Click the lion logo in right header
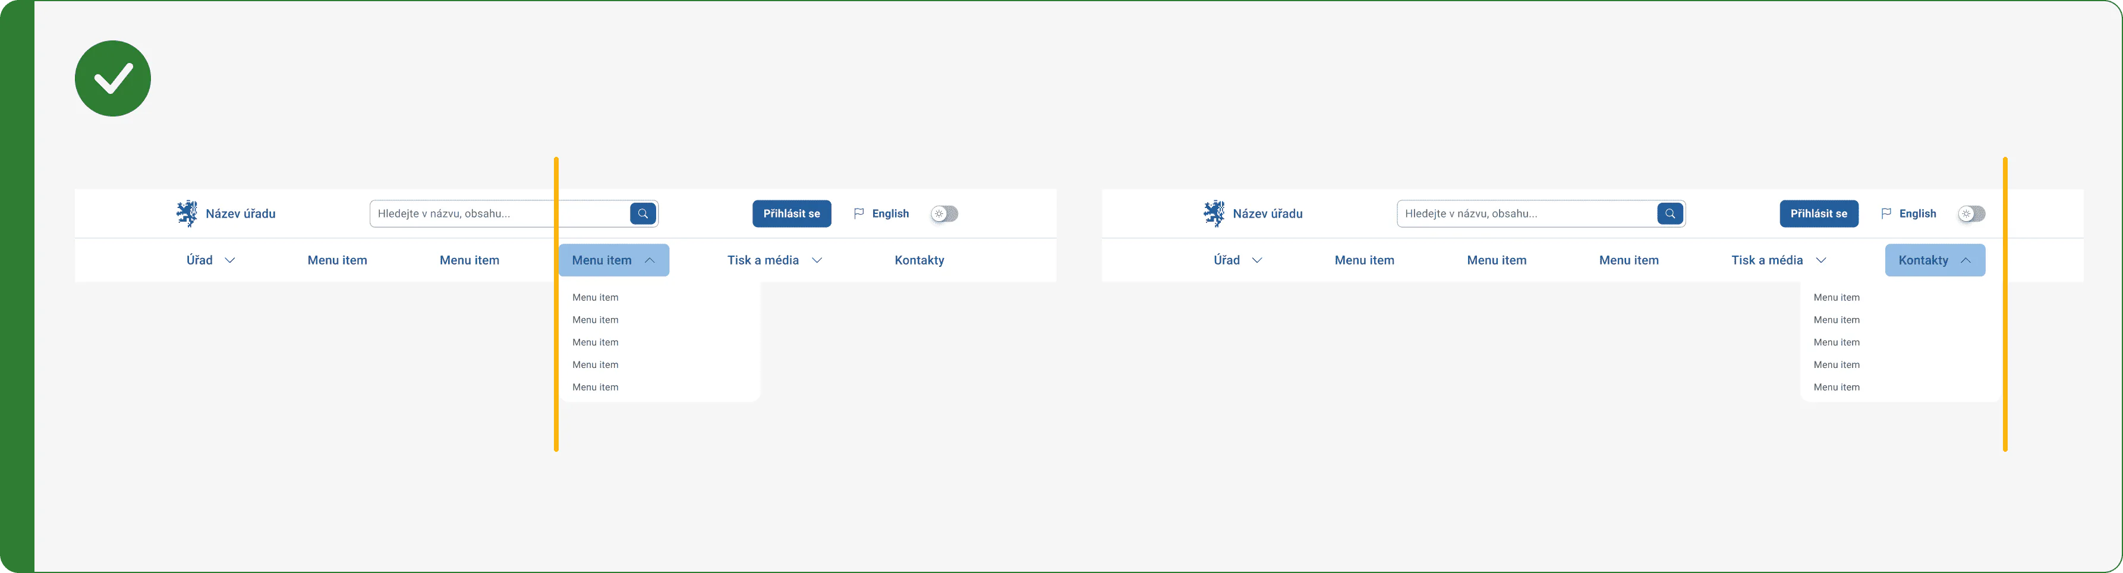This screenshot has height=573, width=2123. [1214, 213]
